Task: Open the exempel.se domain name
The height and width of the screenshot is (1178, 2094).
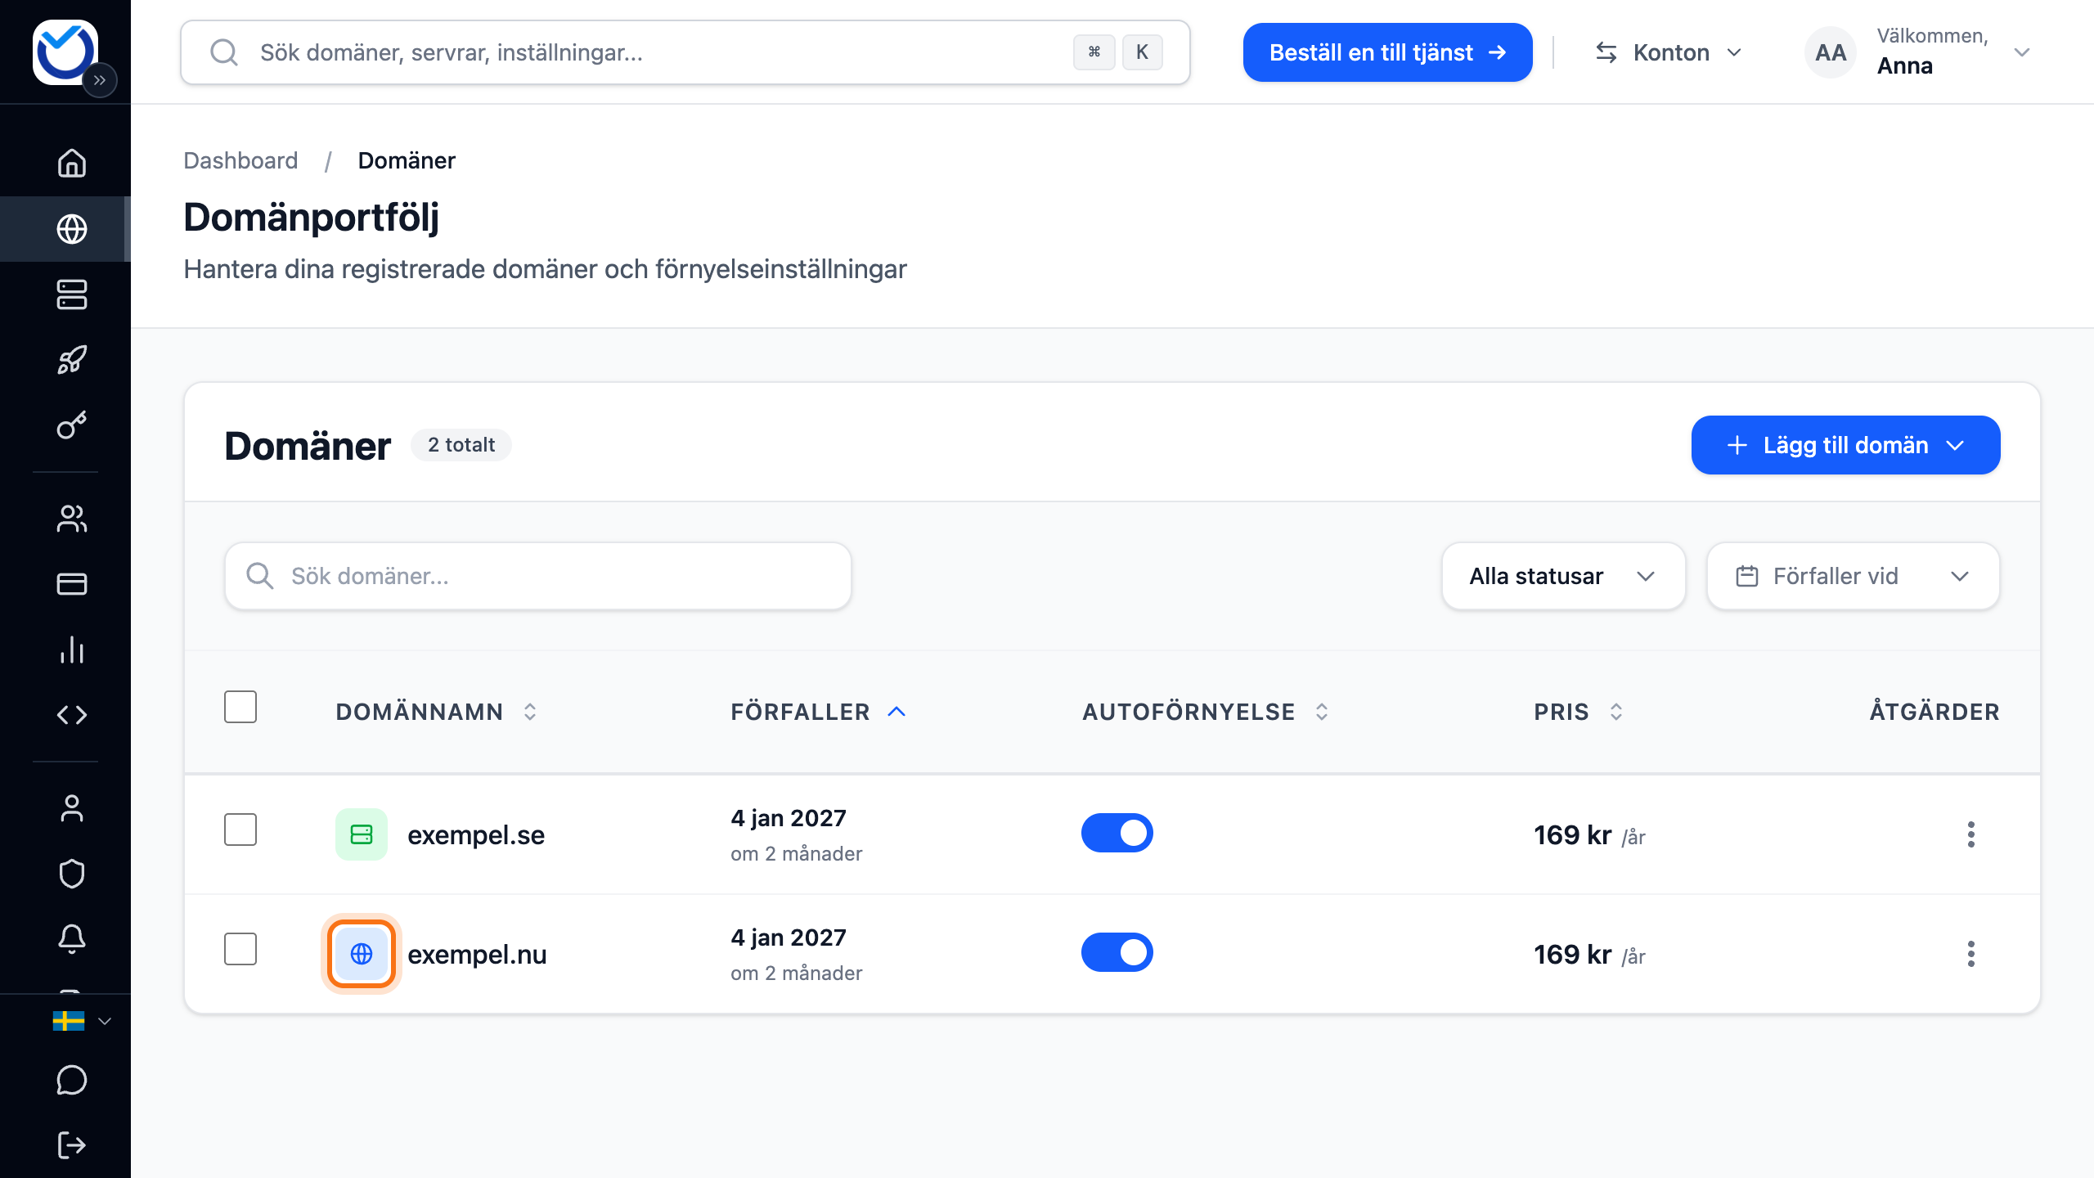Action: [476, 835]
